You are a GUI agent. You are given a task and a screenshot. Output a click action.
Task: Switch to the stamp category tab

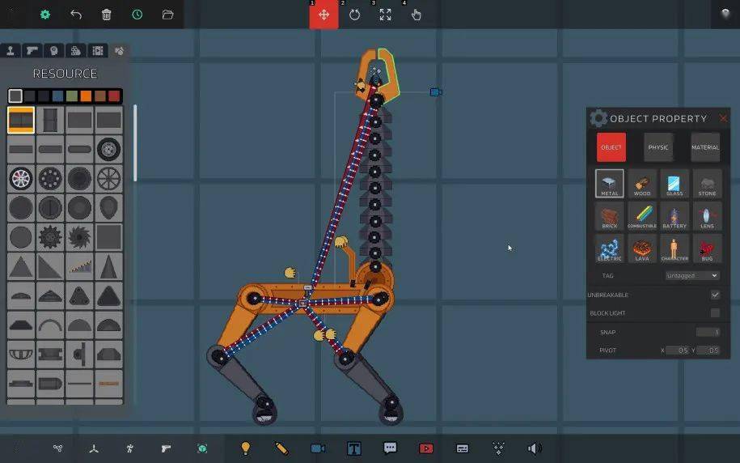(x=11, y=50)
